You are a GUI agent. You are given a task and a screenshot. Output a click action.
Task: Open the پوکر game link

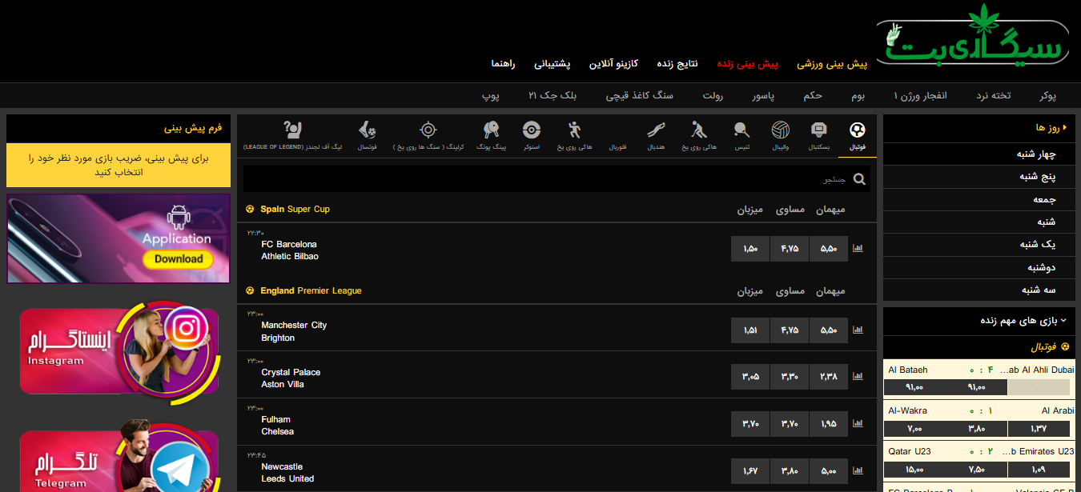point(1047,96)
